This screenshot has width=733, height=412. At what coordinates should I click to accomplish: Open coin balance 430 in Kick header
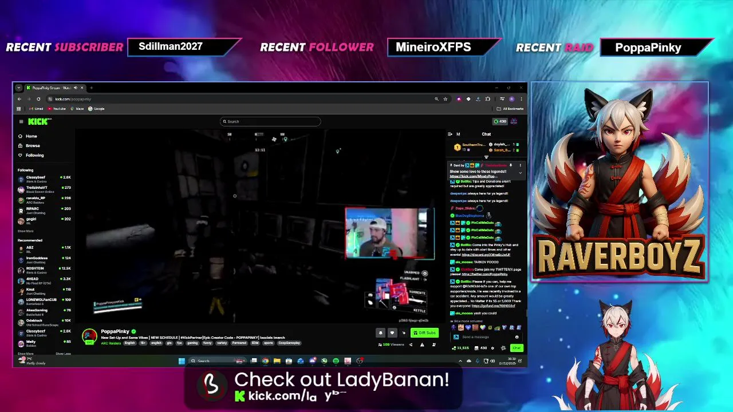[x=500, y=121]
